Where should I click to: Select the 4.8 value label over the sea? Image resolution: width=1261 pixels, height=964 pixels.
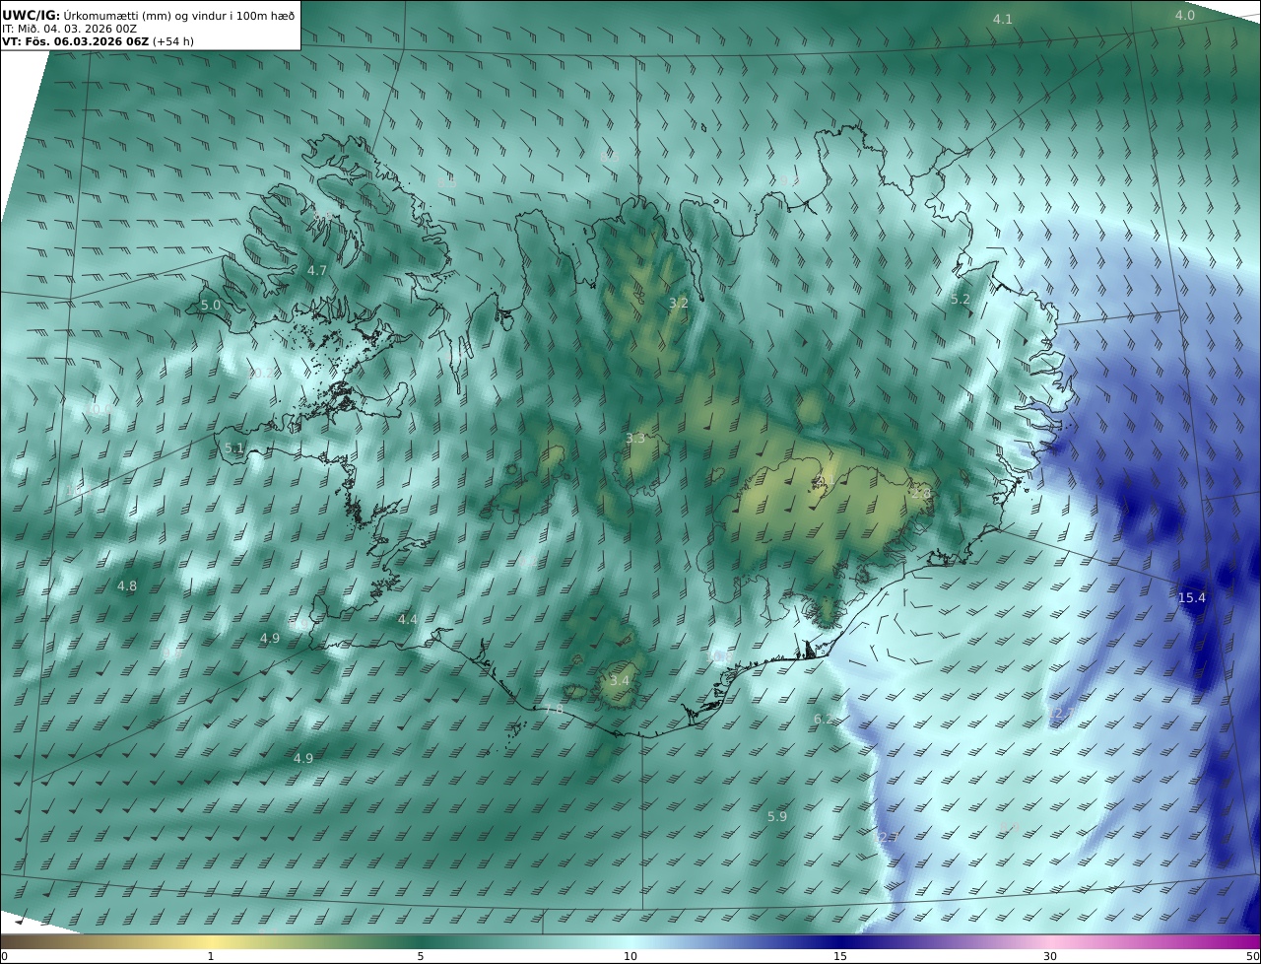(127, 585)
